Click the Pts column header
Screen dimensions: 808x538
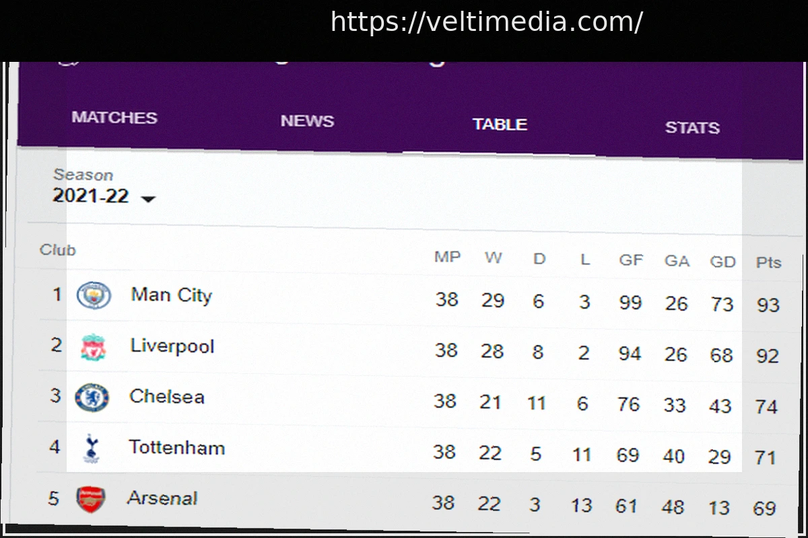(x=768, y=263)
